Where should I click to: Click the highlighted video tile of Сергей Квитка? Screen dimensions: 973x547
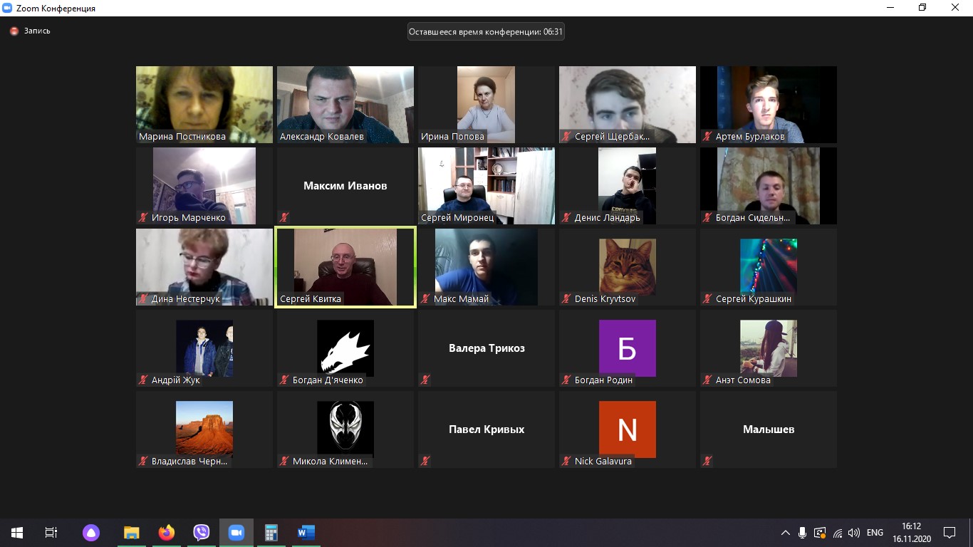click(x=345, y=267)
